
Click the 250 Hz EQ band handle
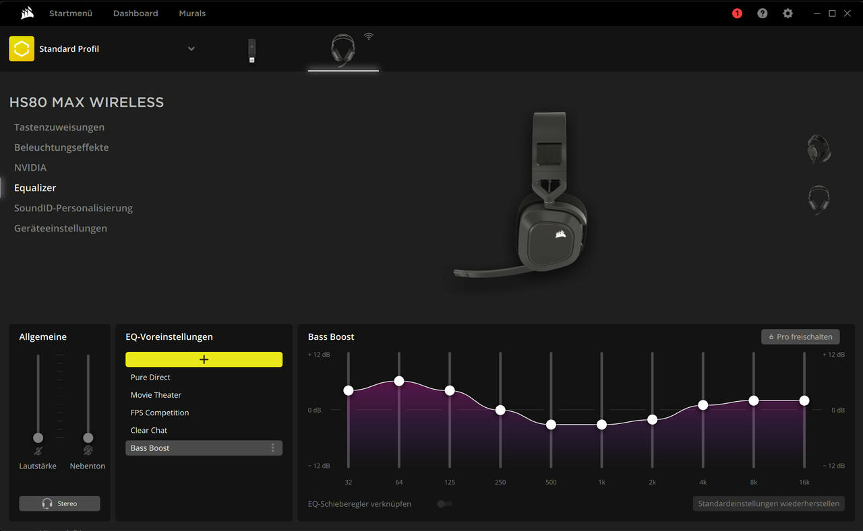[500, 410]
